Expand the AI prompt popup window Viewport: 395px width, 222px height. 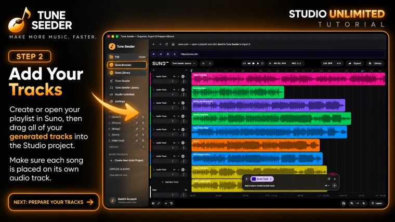tap(329, 179)
